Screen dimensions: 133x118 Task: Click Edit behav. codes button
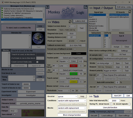[x=124, y=7]
